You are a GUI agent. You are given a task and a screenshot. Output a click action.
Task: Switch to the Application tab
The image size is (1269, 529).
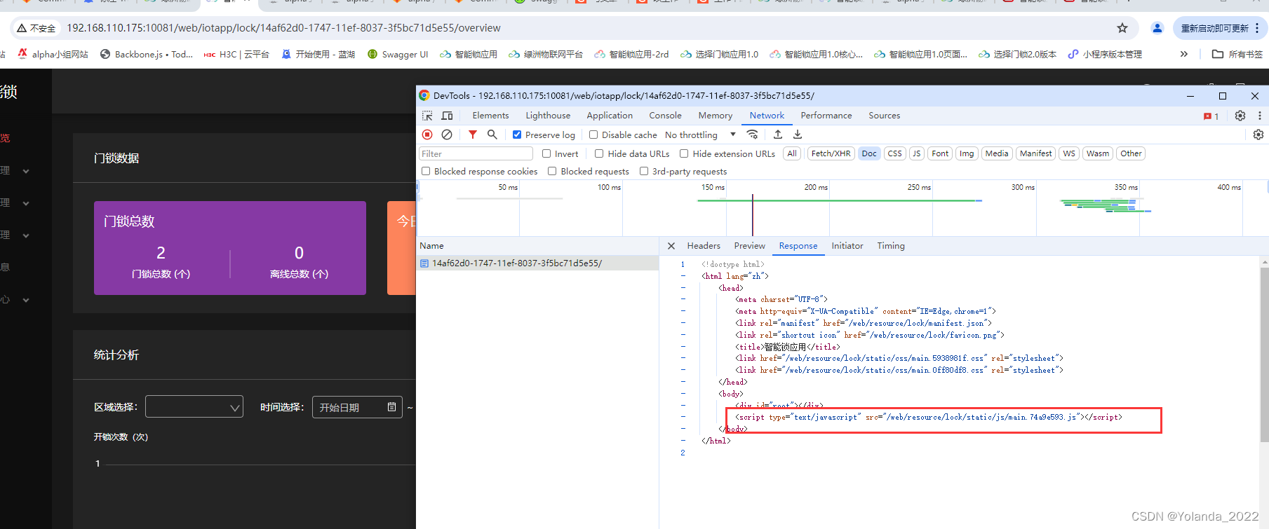610,116
